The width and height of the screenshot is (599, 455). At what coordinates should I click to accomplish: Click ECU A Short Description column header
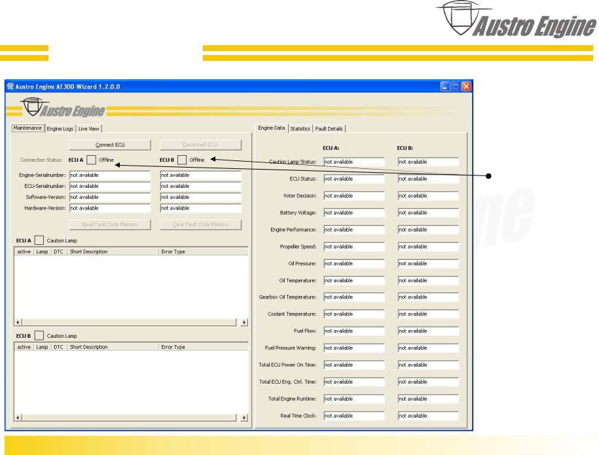(113, 251)
